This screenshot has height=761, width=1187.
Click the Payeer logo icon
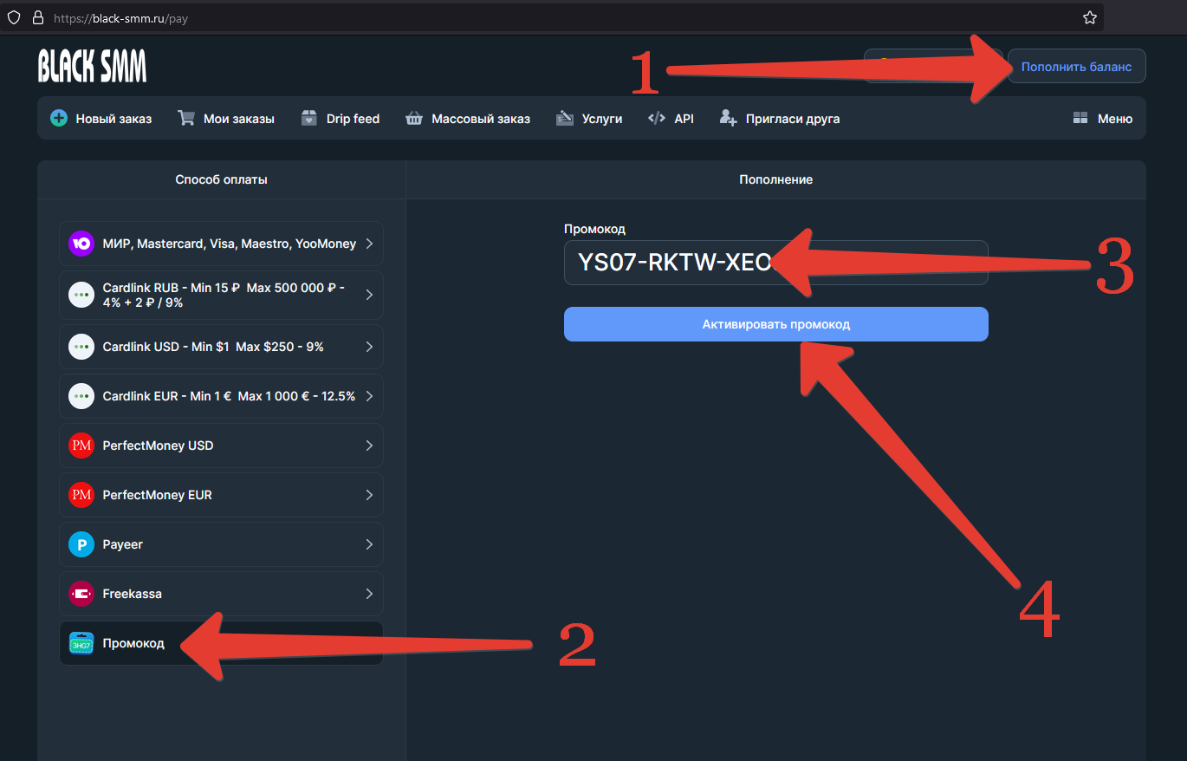click(81, 544)
